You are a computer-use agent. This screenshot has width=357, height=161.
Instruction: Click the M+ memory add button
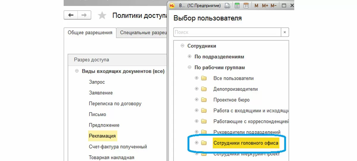point(265,5)
